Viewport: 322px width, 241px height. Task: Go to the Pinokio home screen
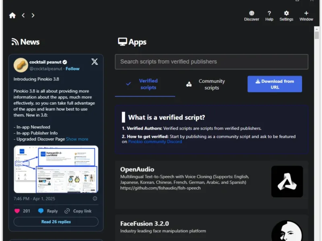12,15
